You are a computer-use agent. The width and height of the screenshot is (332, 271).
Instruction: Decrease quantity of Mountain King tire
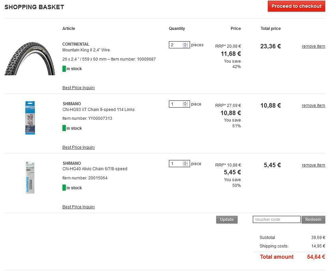click(x=185, y=46)
